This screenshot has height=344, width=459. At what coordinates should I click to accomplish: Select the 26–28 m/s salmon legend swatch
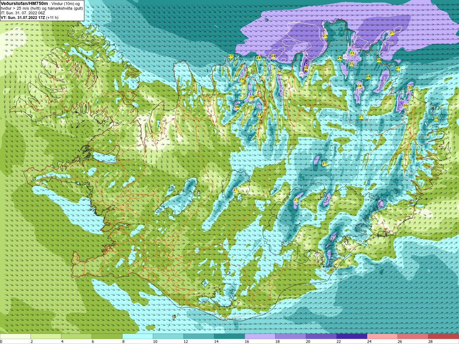click(413, 336)
